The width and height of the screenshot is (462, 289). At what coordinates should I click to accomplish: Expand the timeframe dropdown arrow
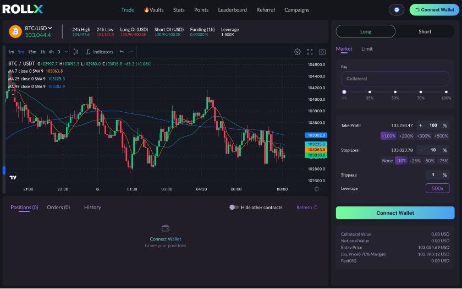[x=66, y=52]
